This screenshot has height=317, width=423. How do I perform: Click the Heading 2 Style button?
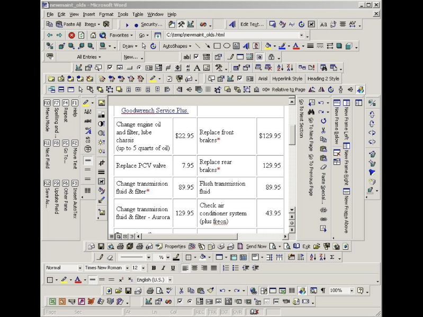(323, 79)
